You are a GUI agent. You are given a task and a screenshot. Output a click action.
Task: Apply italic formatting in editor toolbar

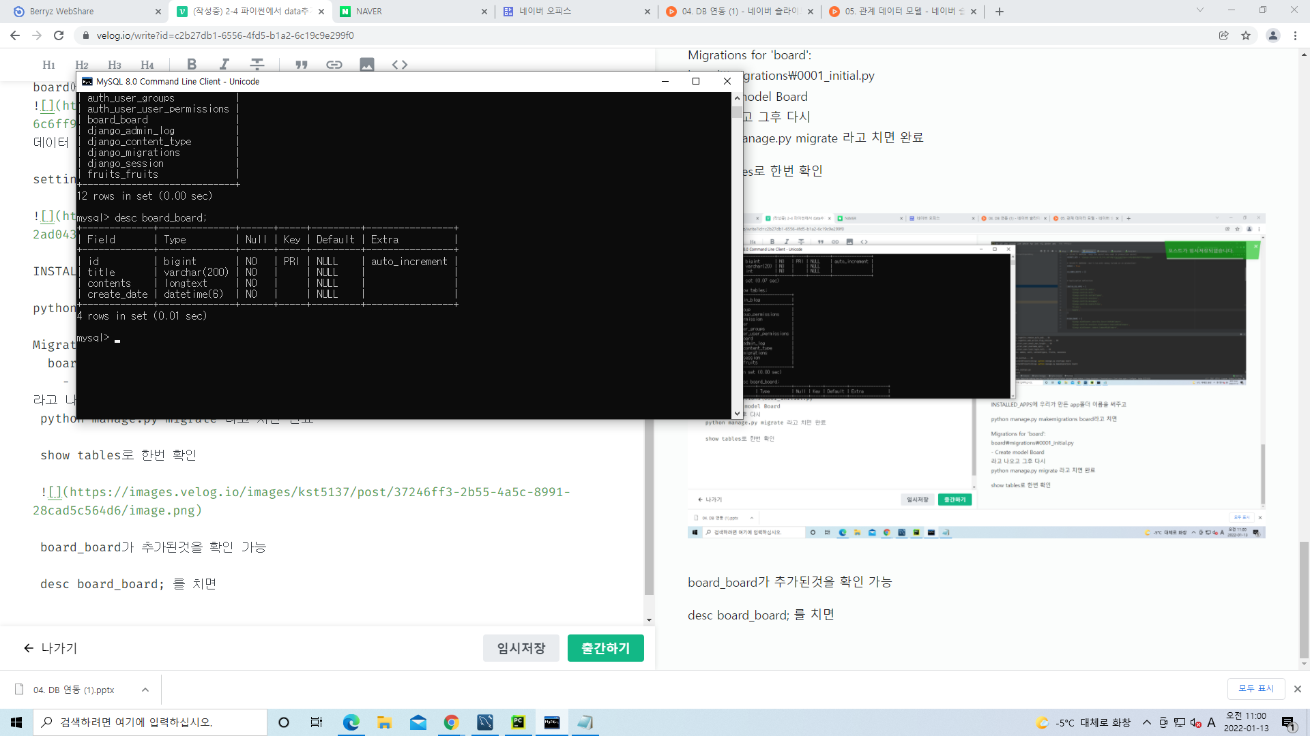224,64
